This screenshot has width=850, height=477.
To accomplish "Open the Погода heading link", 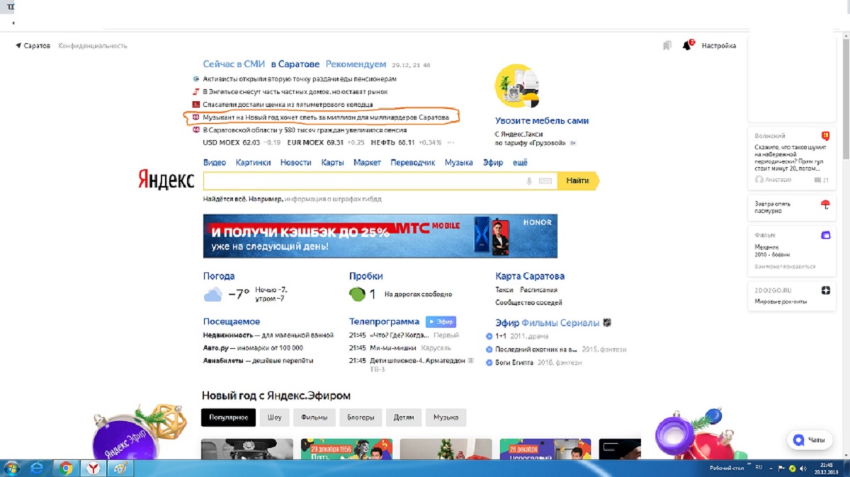I will 219,276.
